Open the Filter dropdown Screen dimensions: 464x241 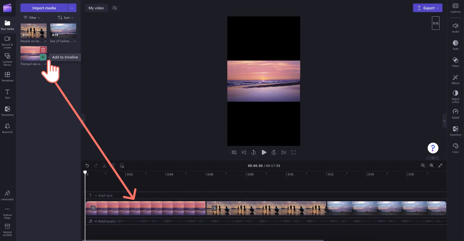32,18
